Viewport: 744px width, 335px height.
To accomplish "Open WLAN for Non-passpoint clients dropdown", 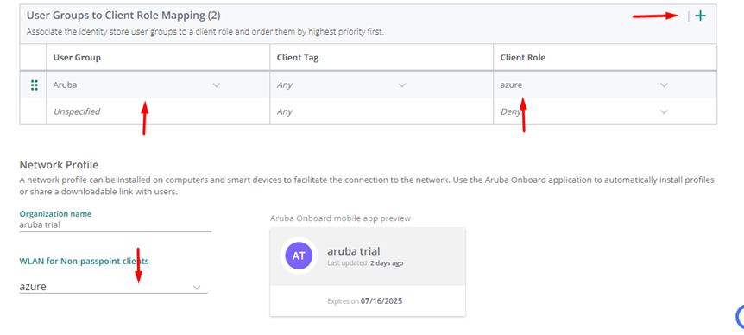I will click(113, 287).
